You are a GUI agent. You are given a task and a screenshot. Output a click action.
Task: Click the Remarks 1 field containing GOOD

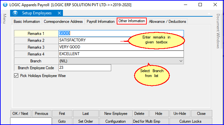click(121, 33)
